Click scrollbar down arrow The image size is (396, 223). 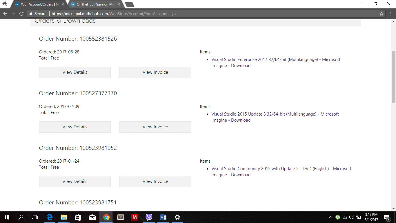393,208
